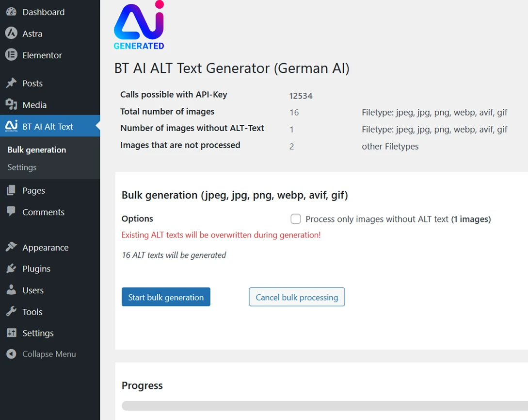
Task: Open Comments using the speech bubble icon
Action: (x=11, y=212)
